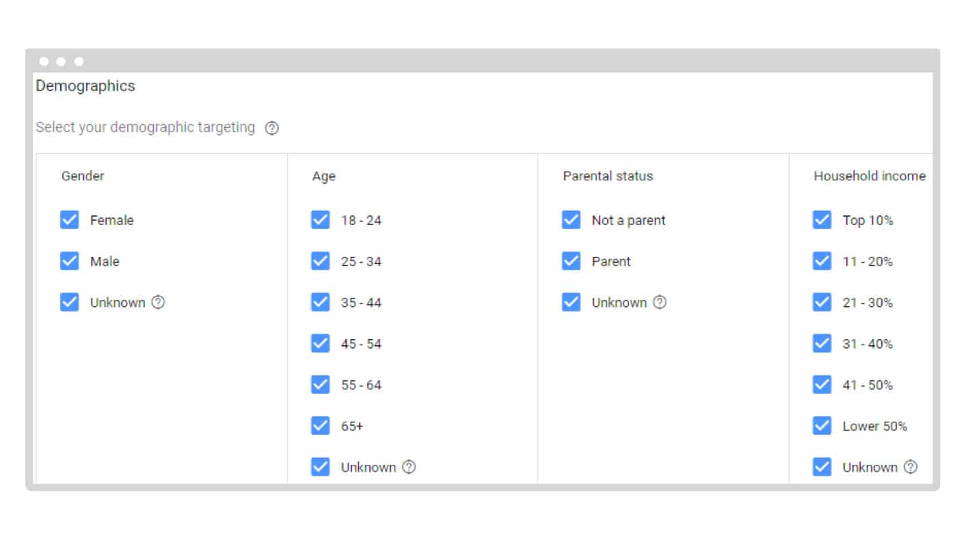Click help icon beside Parental status Unknown

[x=660, y=302]
